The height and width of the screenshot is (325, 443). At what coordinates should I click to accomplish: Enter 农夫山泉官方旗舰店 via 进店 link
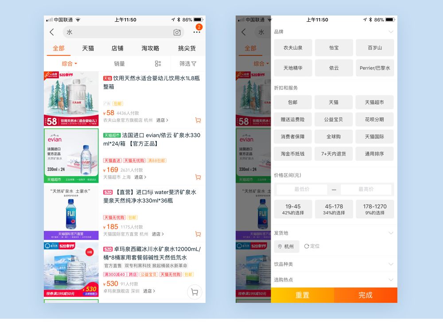point(162,120)
